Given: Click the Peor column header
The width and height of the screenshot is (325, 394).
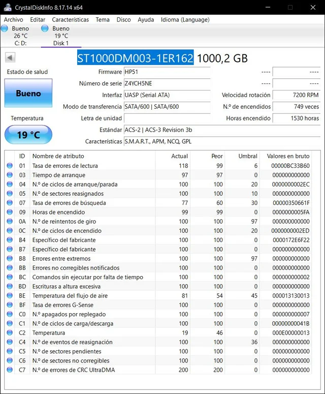Looking at the screenshot, I should [208, 156].
